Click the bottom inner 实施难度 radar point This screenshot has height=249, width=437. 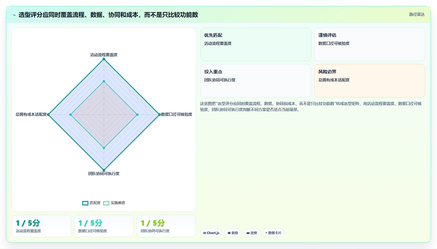104,148
